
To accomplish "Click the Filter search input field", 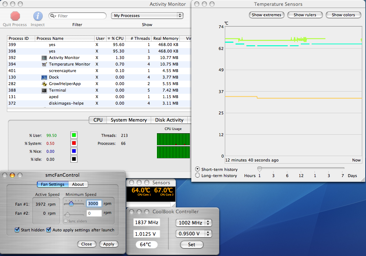I will 78,16.
